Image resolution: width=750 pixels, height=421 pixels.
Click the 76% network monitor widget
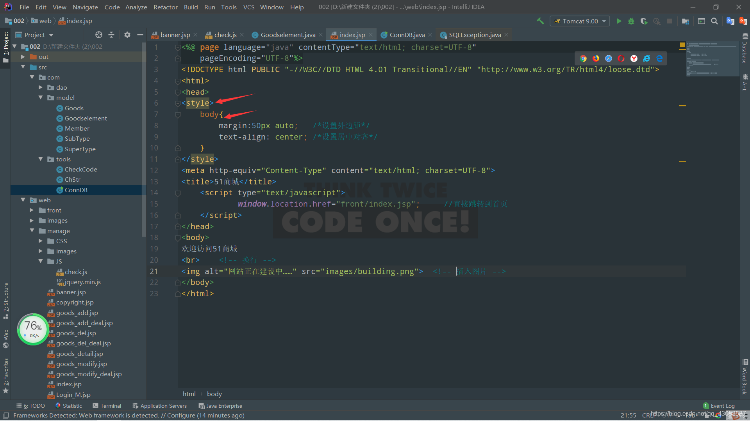click(x=33, y=329)
